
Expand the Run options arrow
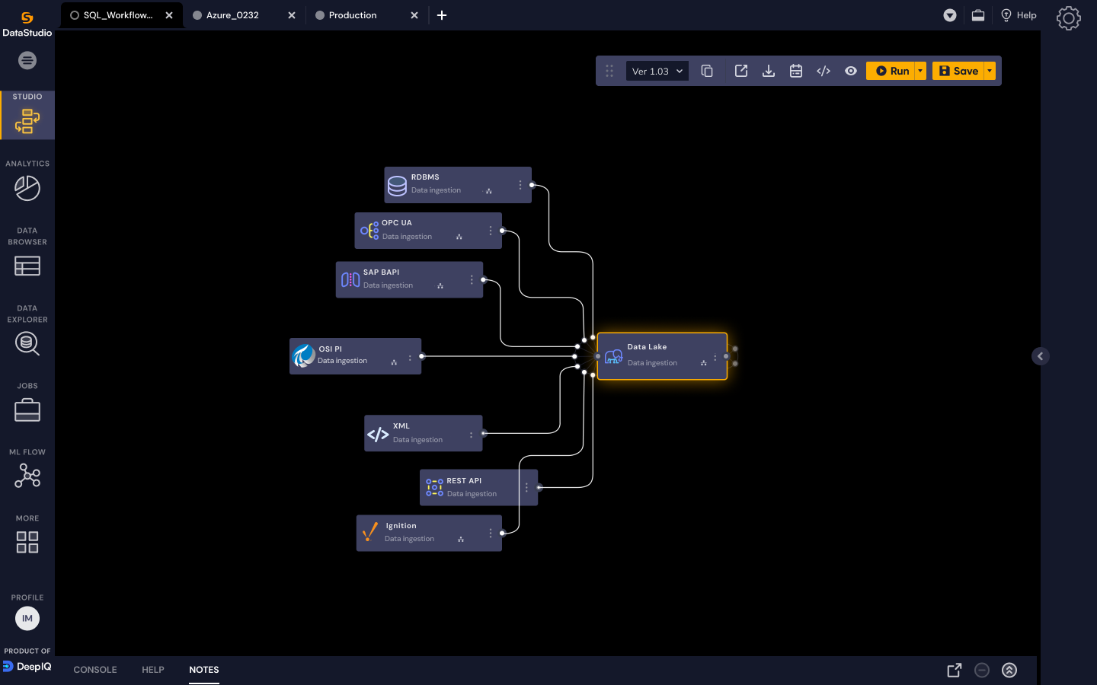pyautogui.click(x=920, y=71)
